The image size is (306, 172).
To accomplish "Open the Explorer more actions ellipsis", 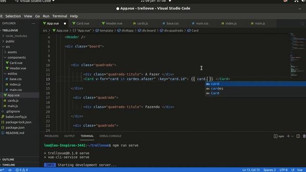I will click(x=33, y=23).
